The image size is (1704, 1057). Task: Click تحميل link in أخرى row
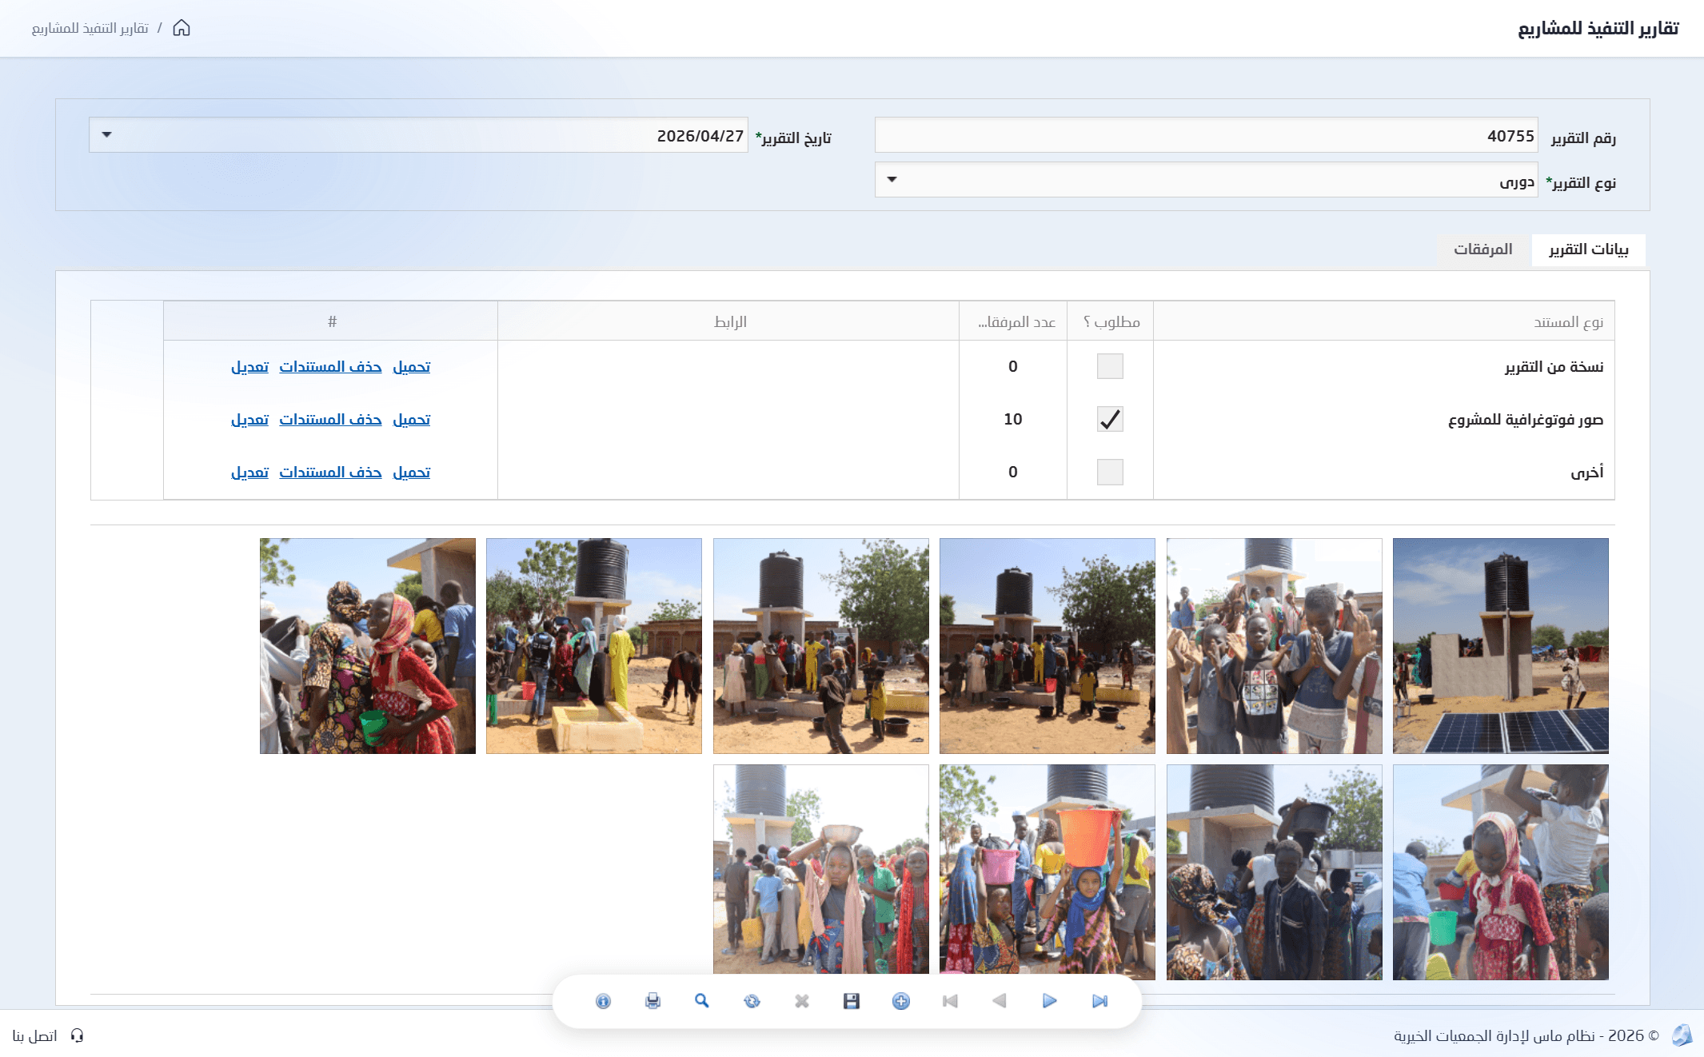[412, 473]
